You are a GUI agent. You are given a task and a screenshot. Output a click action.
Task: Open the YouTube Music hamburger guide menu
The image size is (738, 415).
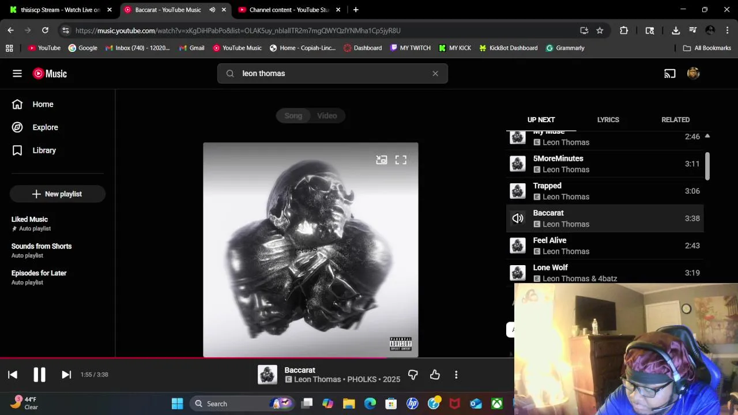click(x=17, y=73)
